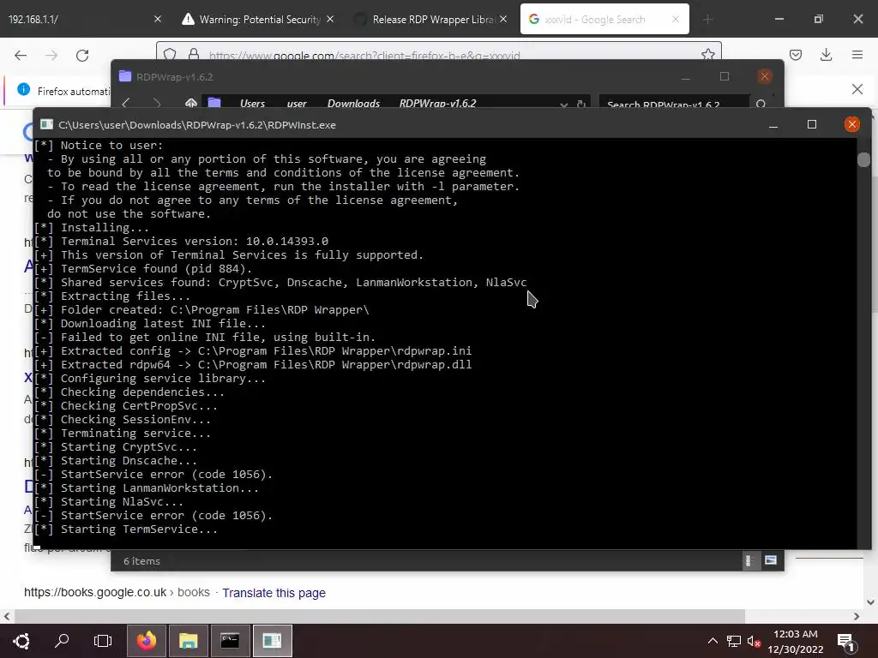Click the RDPWrap-v1.6.2 folder title icon

(125, 76)
